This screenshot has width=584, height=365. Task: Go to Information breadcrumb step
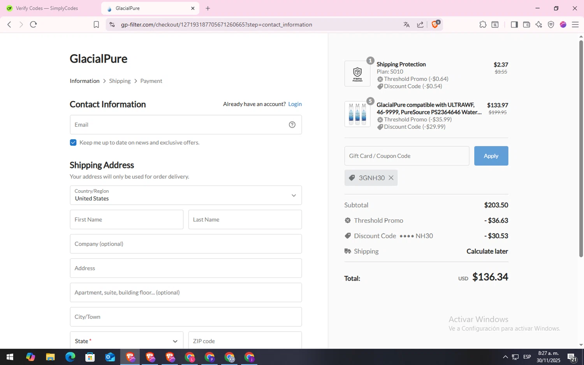[x=84, y=81]
